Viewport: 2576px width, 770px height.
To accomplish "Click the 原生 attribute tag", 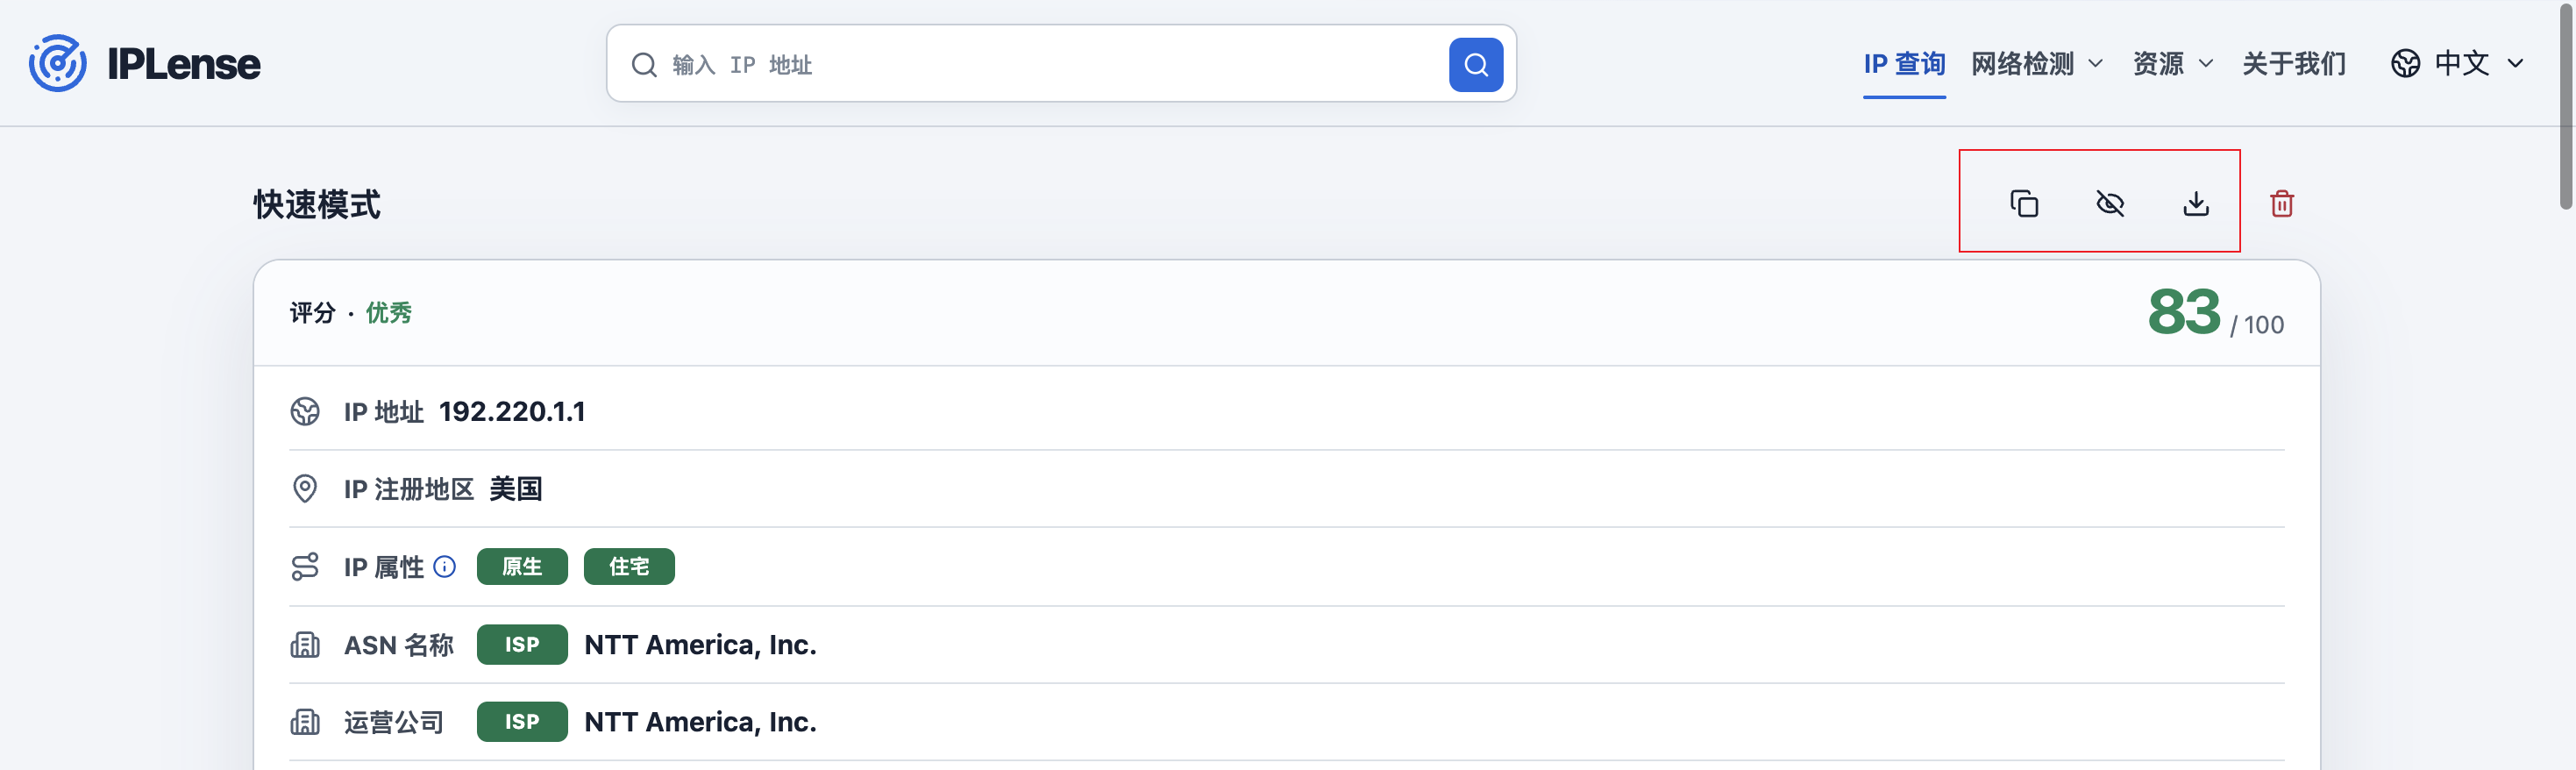I will (522, 567).
